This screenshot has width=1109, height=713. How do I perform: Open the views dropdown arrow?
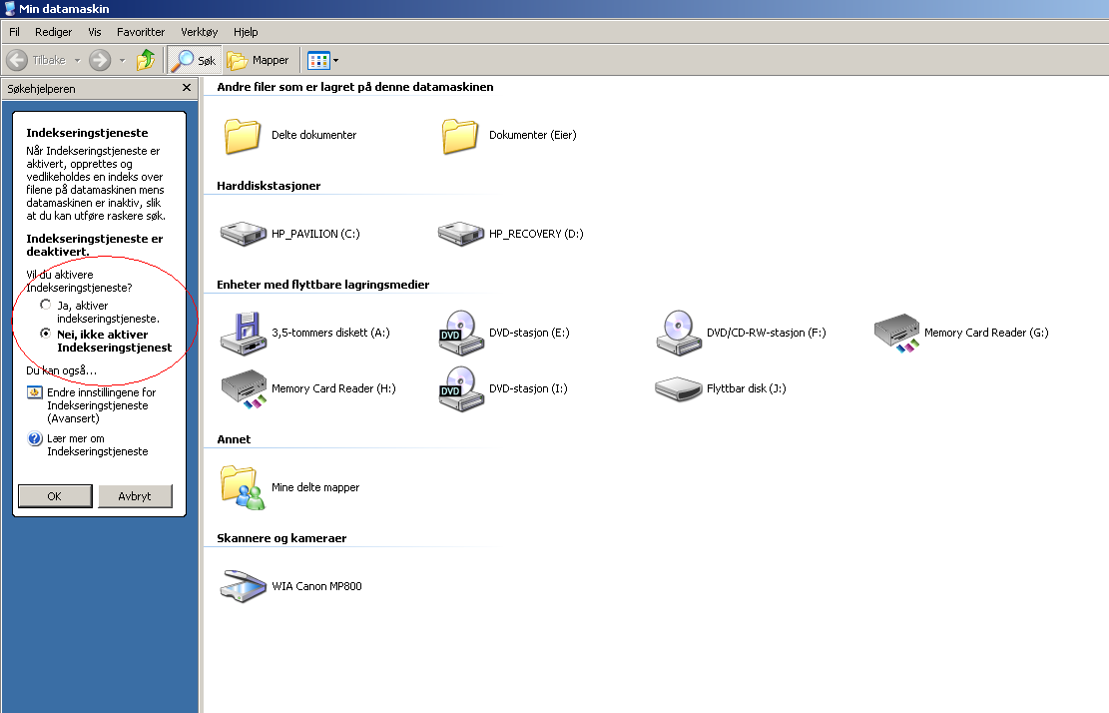[336, 61]
